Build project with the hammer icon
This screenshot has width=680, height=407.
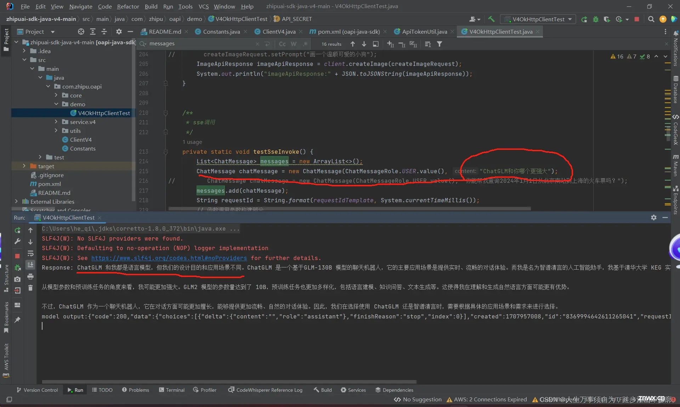click(491, 19)
